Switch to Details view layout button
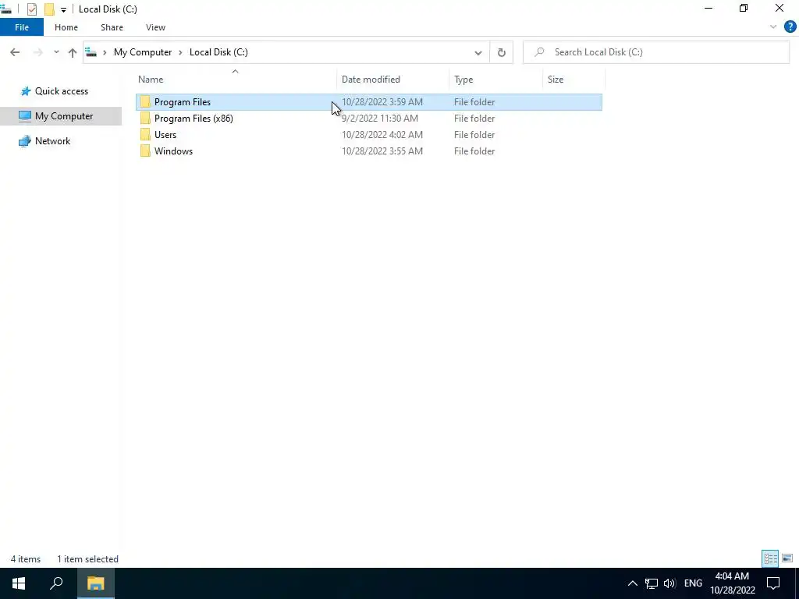The height and width of the screenshot is (599, 799). click(770, 558)
